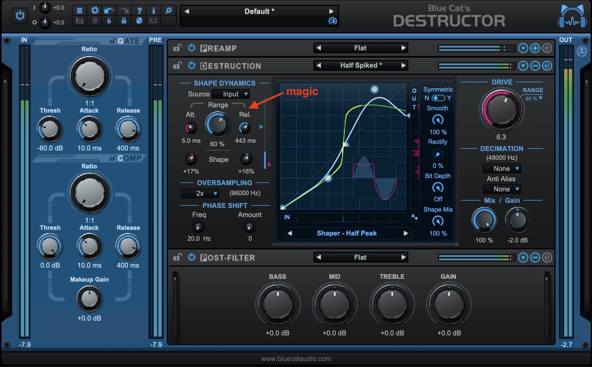592x367 pixels.
Task: Open the Default preset name menu
Action: click(x=259, y=11)
